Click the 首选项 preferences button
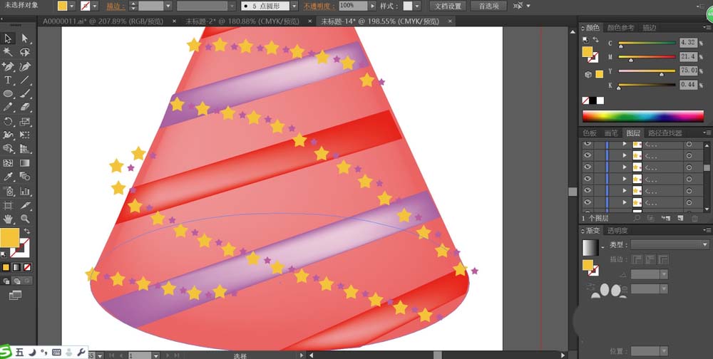This screenshot has width=713, height=359. tap(488, 6)
